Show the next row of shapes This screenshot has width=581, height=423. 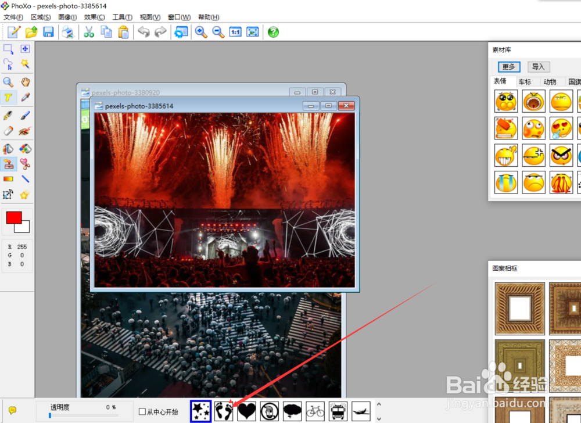coord(379,419)
